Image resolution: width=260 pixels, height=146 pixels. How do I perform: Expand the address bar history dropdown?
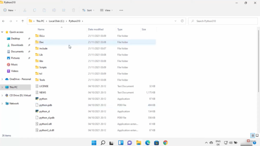[x=175, y=21]
